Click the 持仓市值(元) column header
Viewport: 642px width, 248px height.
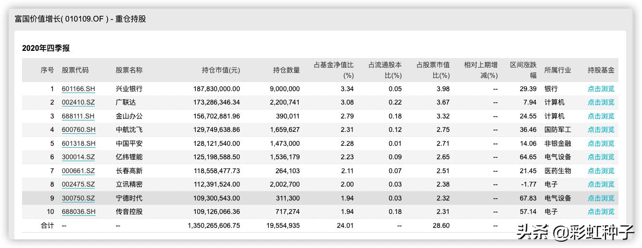pyautogui.click(x=221, y=70)
